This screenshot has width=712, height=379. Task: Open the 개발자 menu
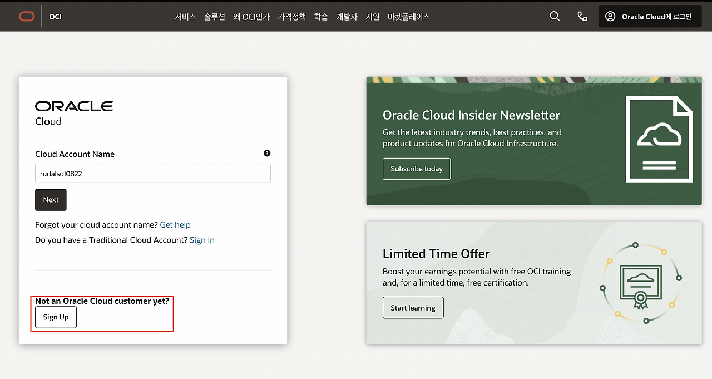(347, 17)
